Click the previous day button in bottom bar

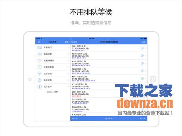point(75,118)
